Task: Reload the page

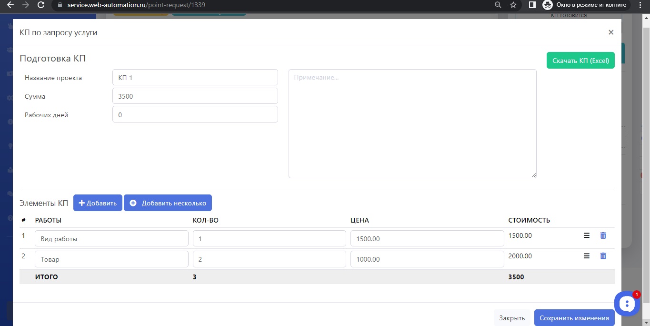Action: [41, 5]
